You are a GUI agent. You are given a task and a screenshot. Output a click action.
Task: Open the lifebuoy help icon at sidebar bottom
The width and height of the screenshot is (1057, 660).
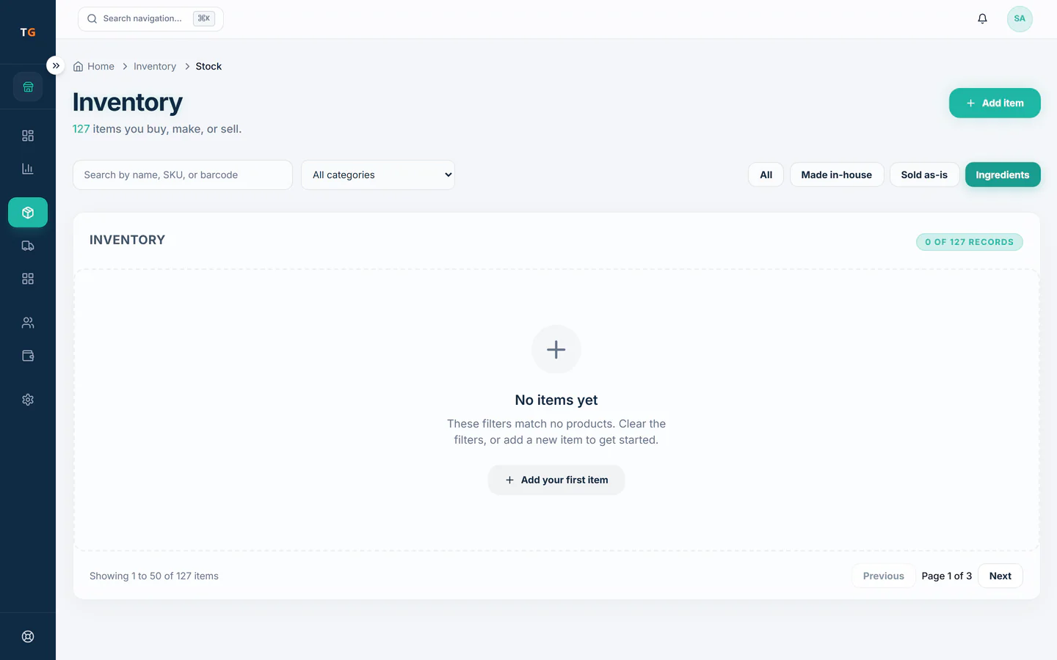point(28,637)
